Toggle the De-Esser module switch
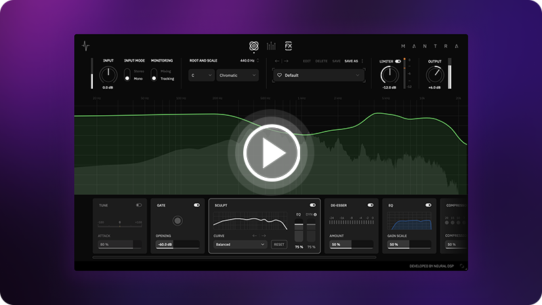The width and height of the screenshot is (542, 305). point(371,205)
